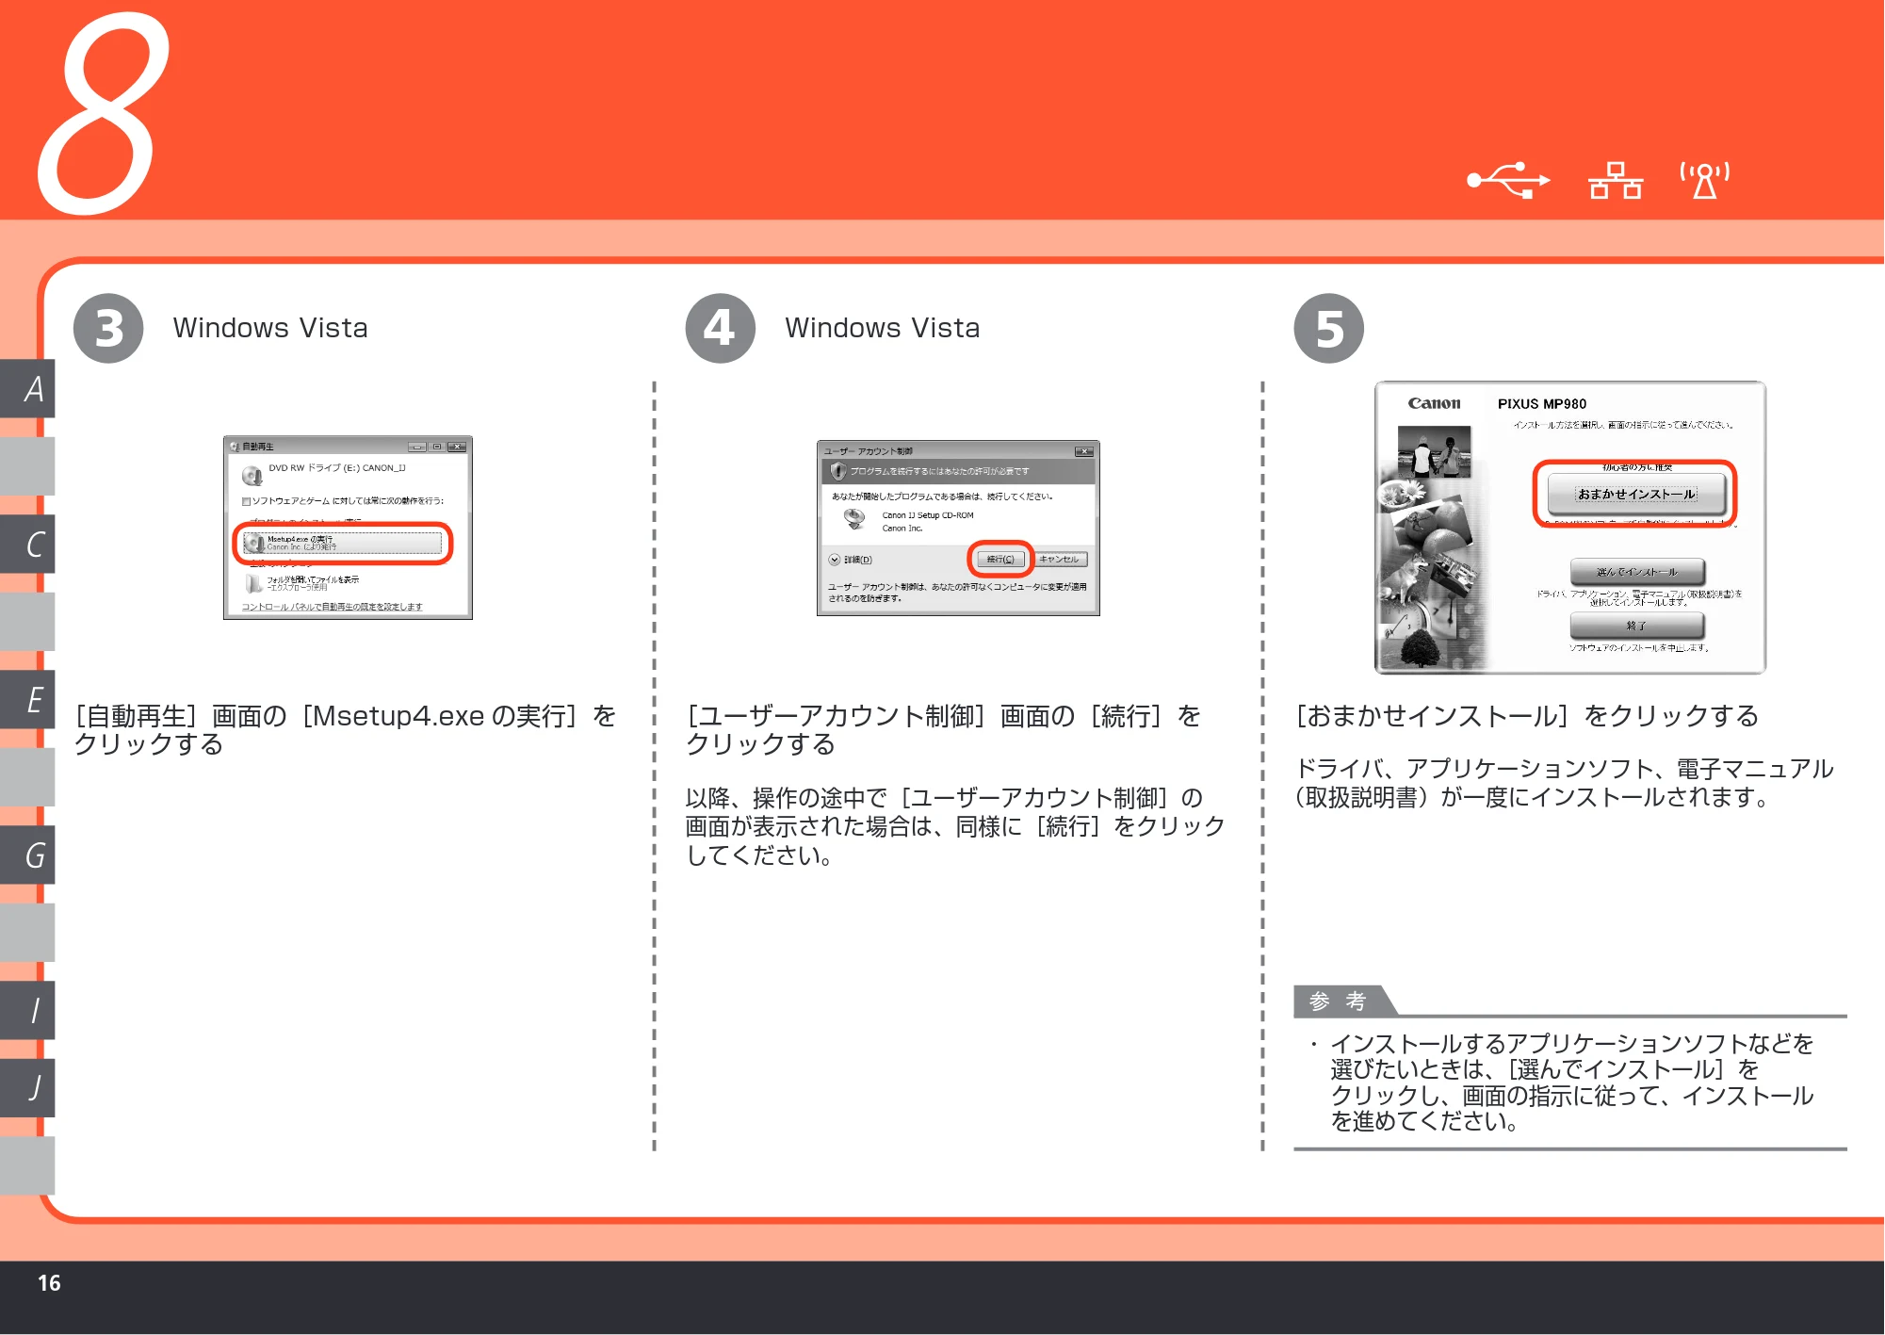Minimize the AutoPlay dialog window
Viewport: 1885px width, 1335px height.
pyautogui.click(x=417, y=447)
